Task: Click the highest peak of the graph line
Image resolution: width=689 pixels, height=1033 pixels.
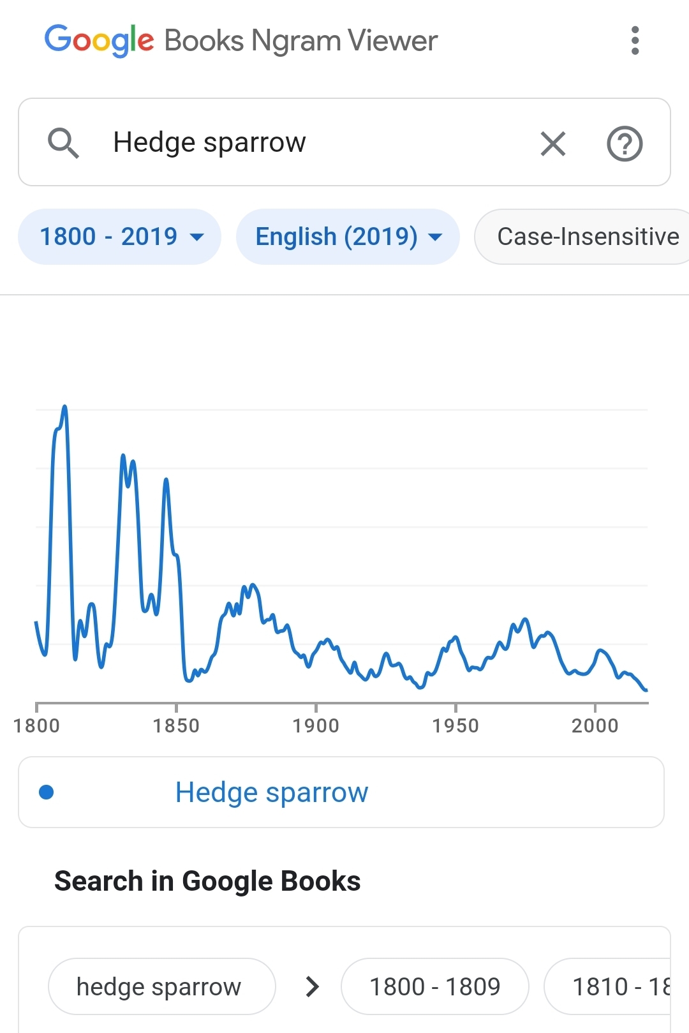Action: point(64,407)
